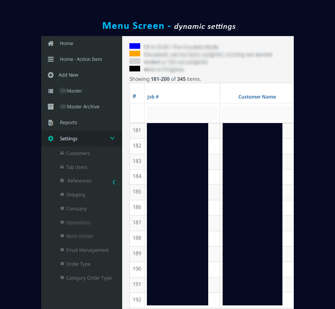Image resolution: width=335 pixels, height=309 pixels.
Task: Sort table by Customer Name header
Action: (x=257, y=97)
